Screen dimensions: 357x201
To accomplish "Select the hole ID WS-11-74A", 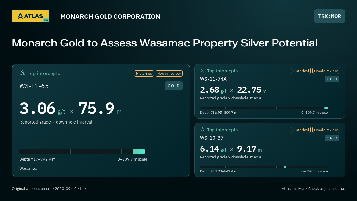I will click(x=213, y=79).
